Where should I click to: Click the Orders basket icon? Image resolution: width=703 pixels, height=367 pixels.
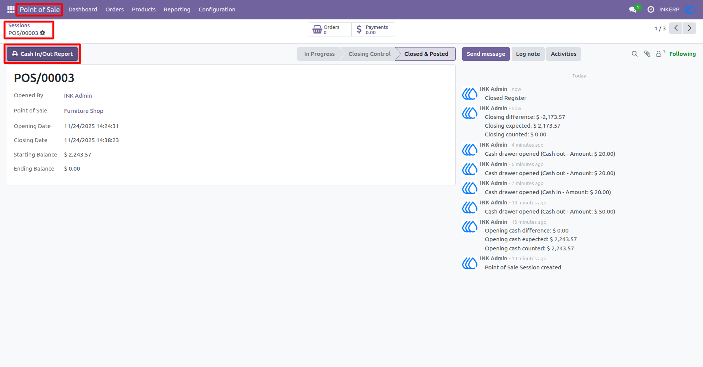pos(317,29)
